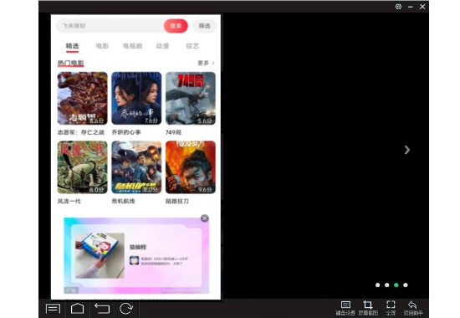Click the emulator menu icon
Screen dimensions: 460x318
click(53, 309)
